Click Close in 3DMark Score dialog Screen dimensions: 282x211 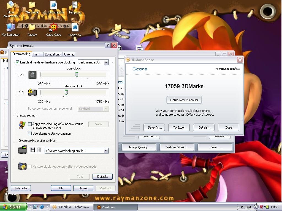(228, 127)
